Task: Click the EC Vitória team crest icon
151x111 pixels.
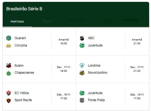Action: click(x=9, y=93)
